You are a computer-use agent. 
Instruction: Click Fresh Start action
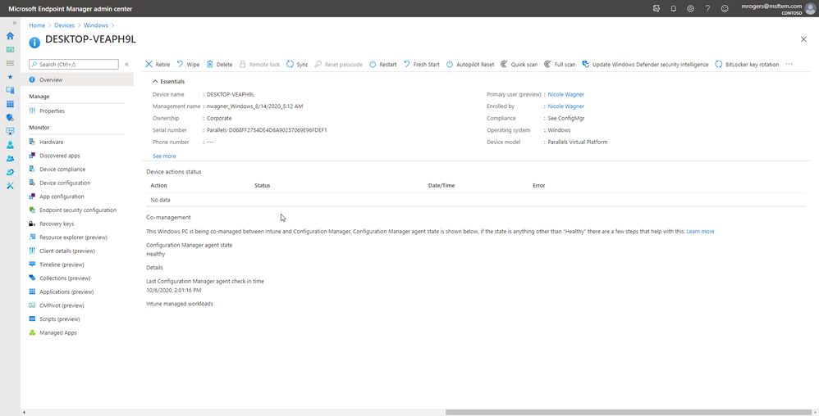[x=422, y=64]
